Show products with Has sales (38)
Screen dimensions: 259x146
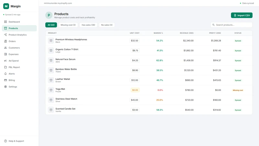coord(88,25)
